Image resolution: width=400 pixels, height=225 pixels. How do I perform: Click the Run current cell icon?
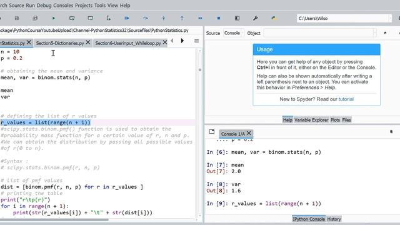[72, 18]
